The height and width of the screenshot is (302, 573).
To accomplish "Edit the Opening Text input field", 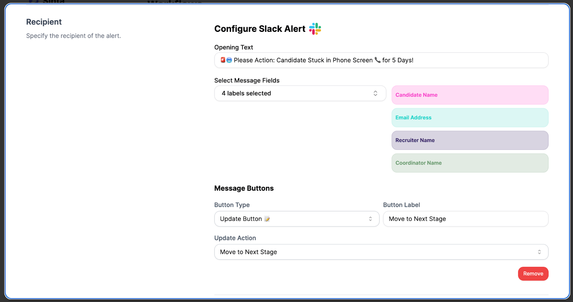I will coord(381,60).
